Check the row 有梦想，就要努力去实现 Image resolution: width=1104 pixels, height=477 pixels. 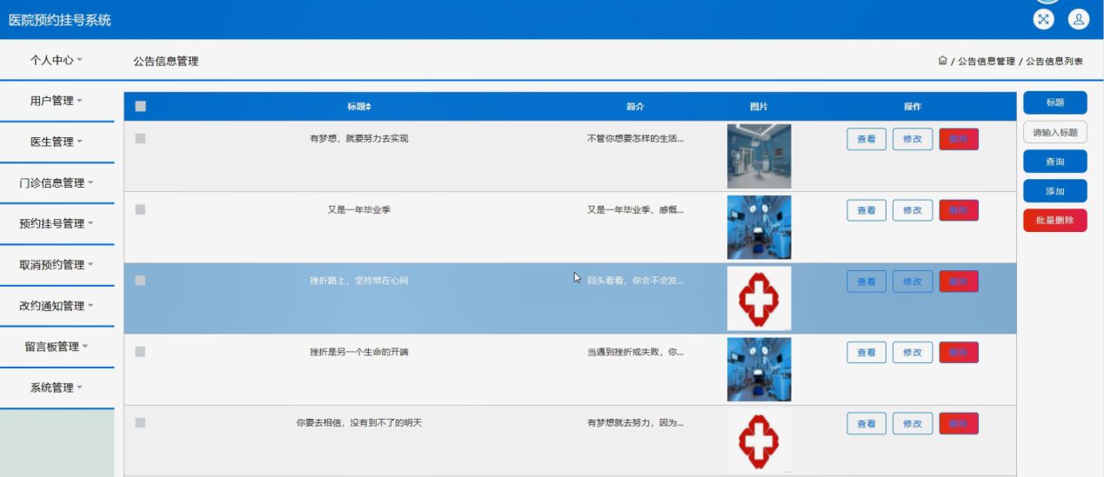pos(140,138)
